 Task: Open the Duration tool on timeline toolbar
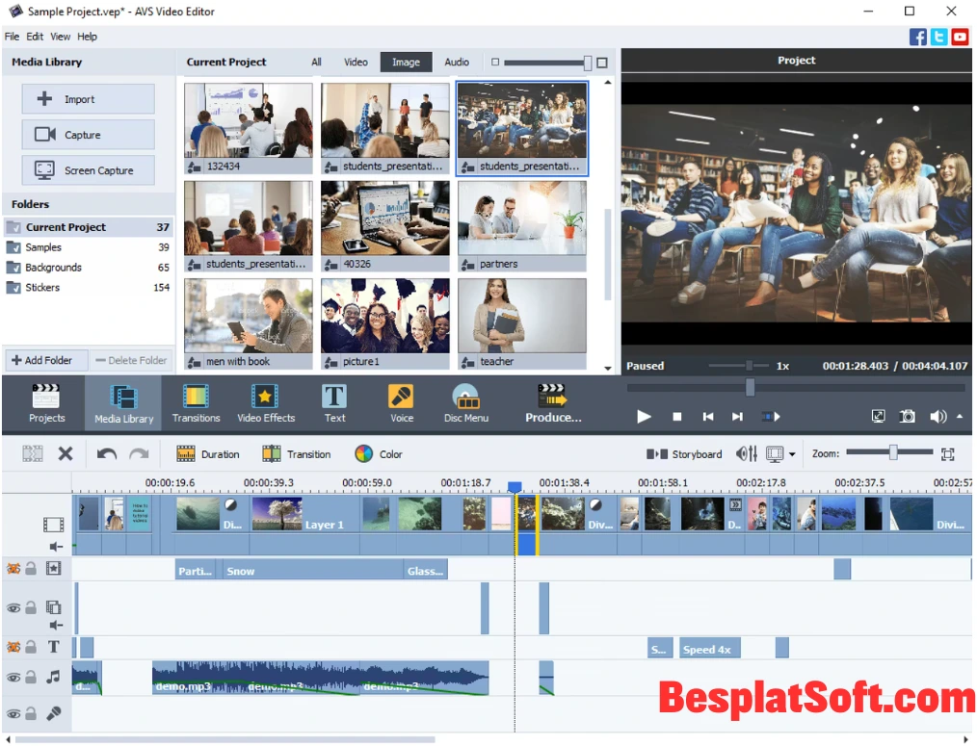(x=207, y=453)
